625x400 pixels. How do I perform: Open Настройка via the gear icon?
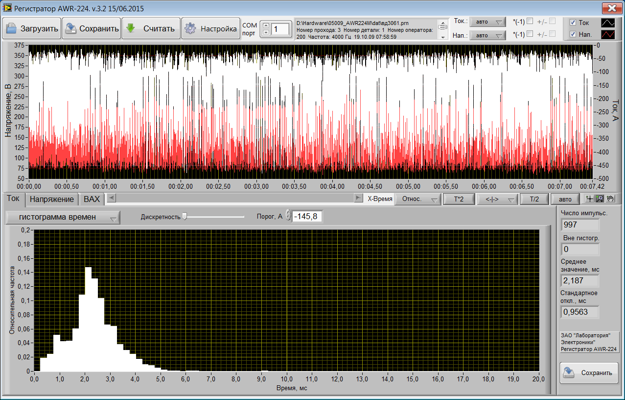[190, 28]
